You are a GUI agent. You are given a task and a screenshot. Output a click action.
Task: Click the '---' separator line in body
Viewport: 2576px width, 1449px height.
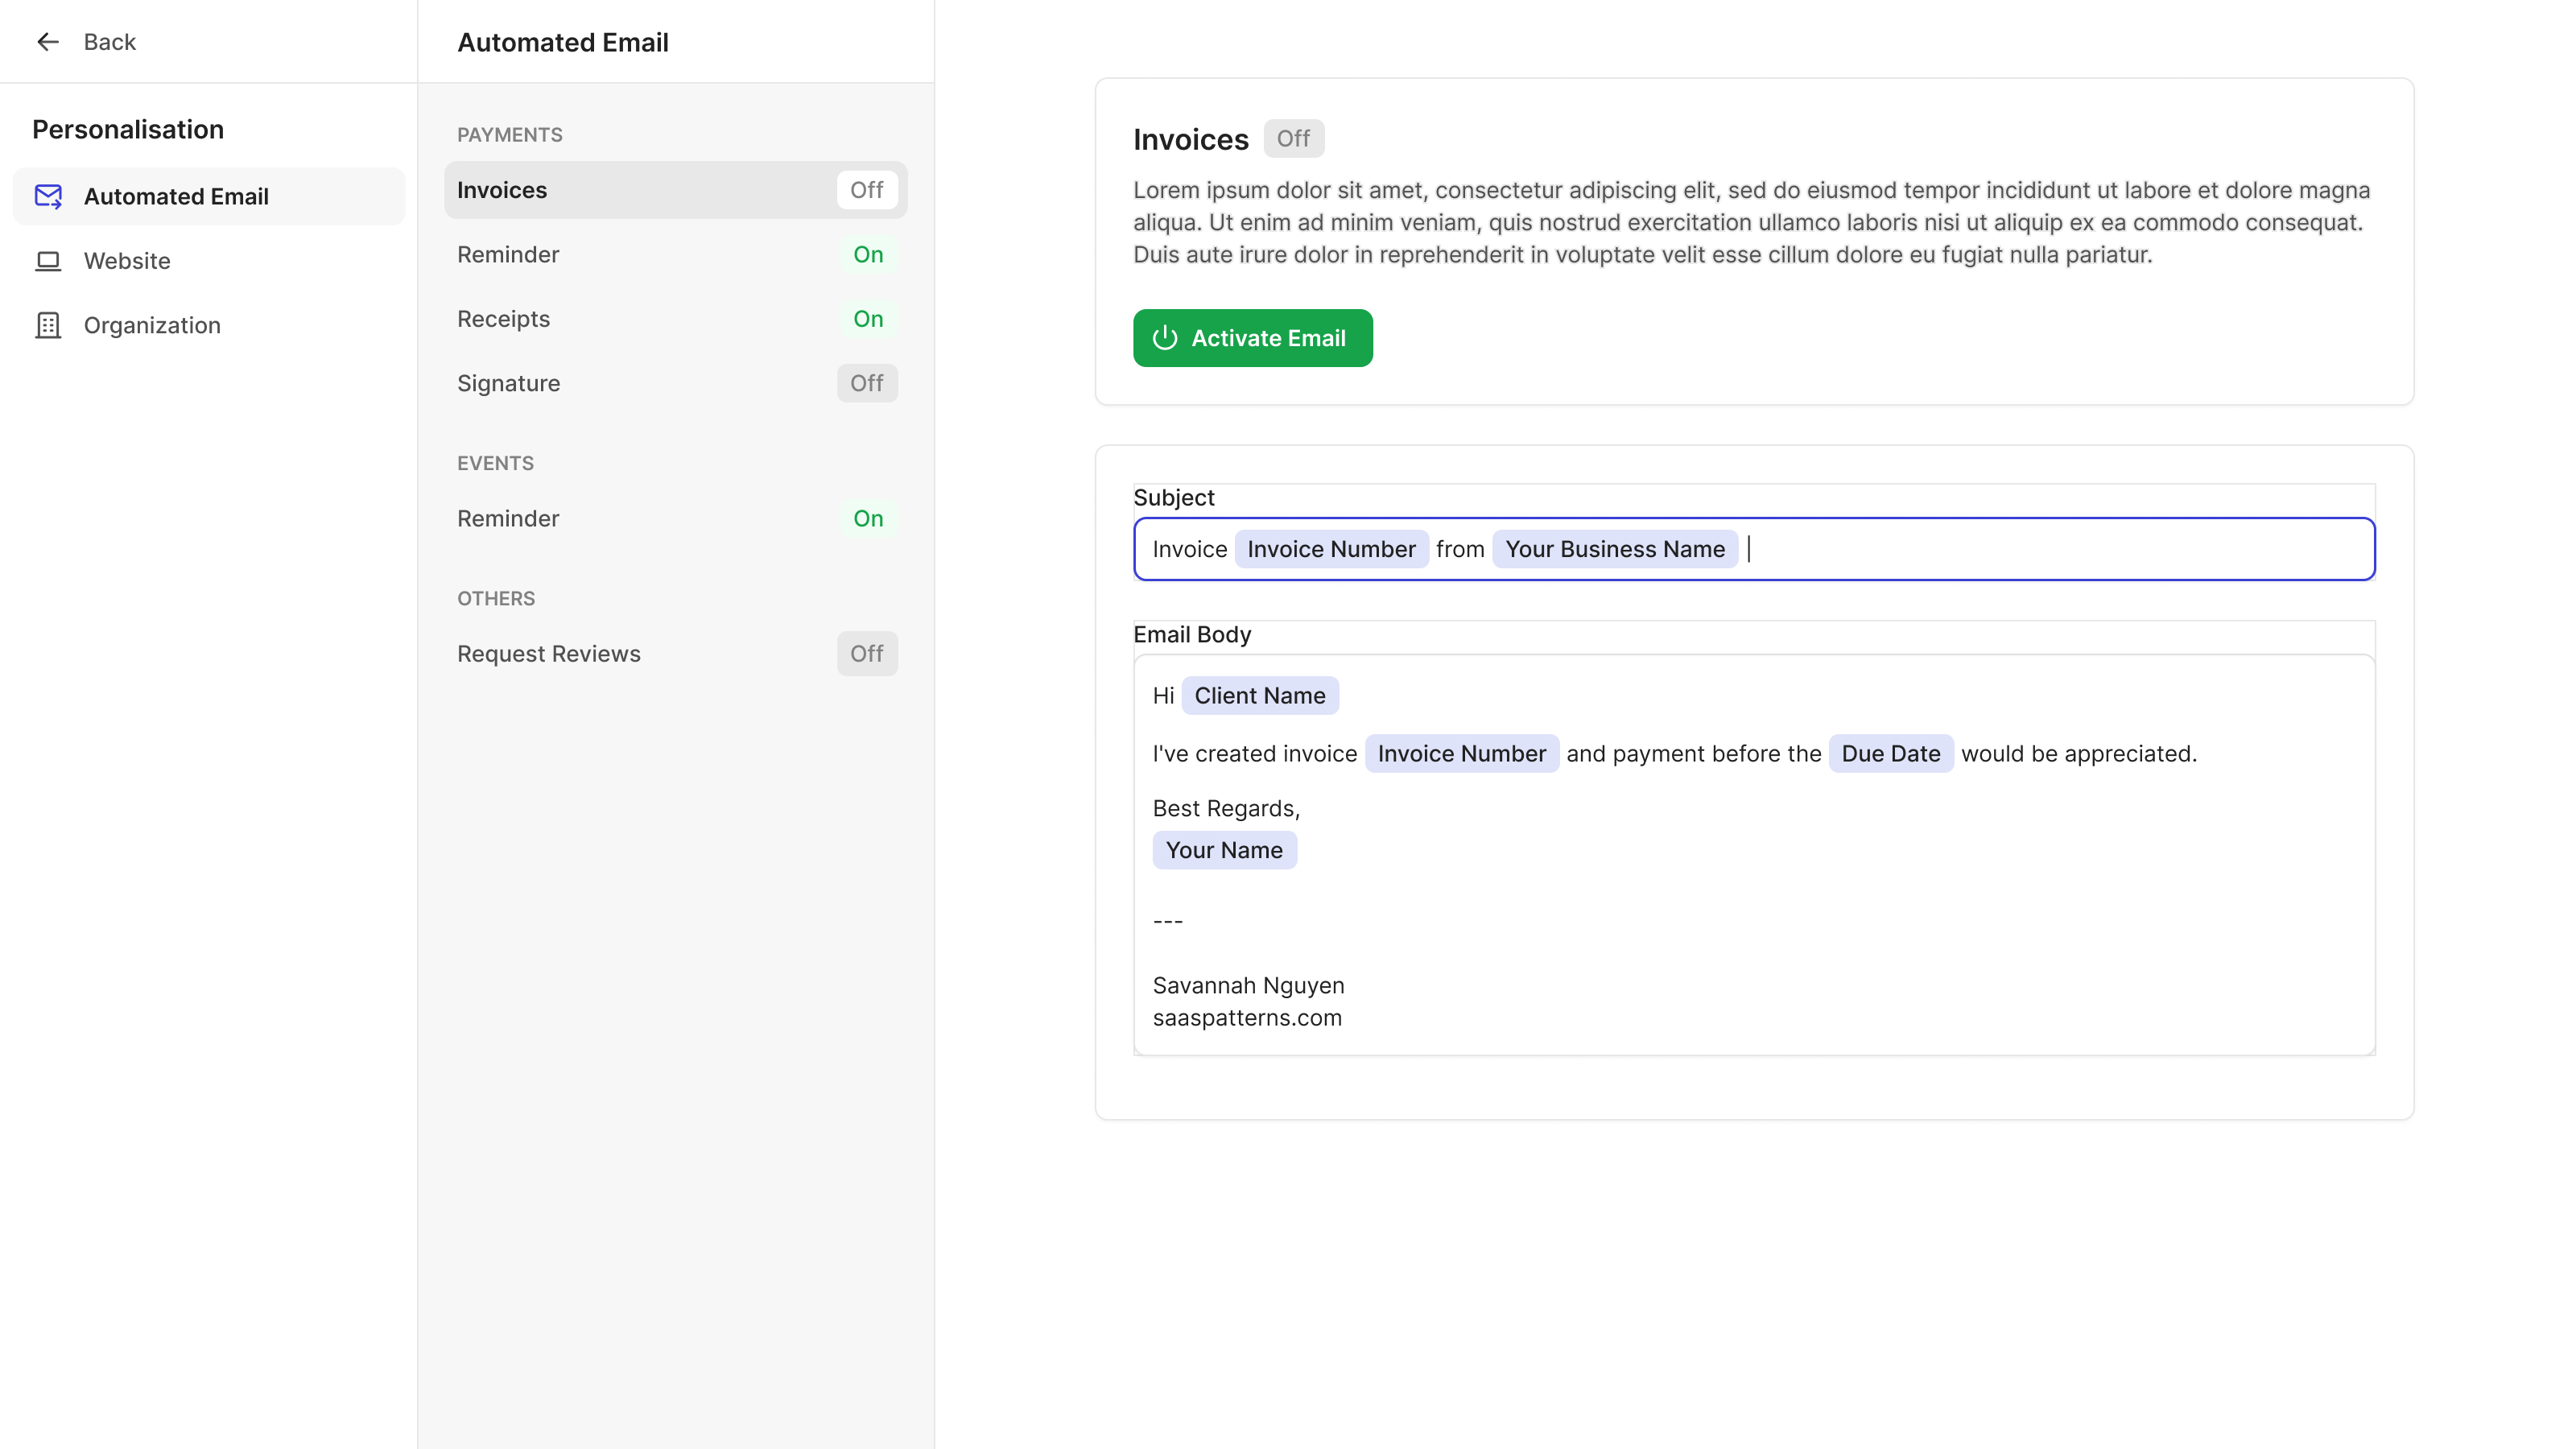1167,921
